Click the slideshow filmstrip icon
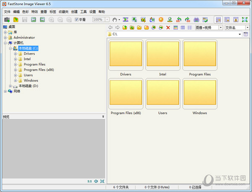The height and width of the screenshot is (192, 252). coord(126,20)
